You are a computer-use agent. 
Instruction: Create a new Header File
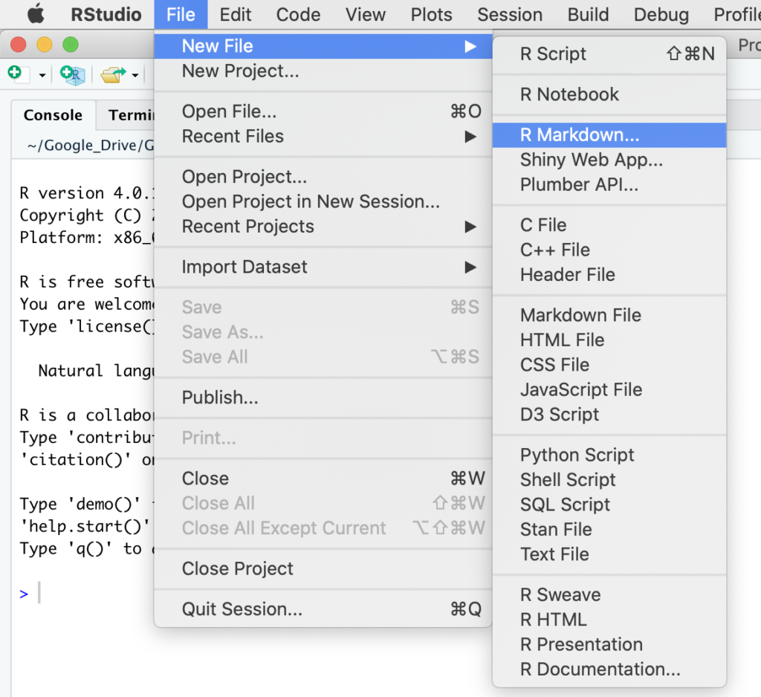[x=609, y=275]
